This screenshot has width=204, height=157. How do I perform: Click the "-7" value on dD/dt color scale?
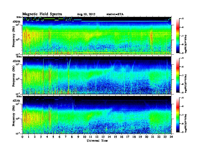[x=182, y=75]
